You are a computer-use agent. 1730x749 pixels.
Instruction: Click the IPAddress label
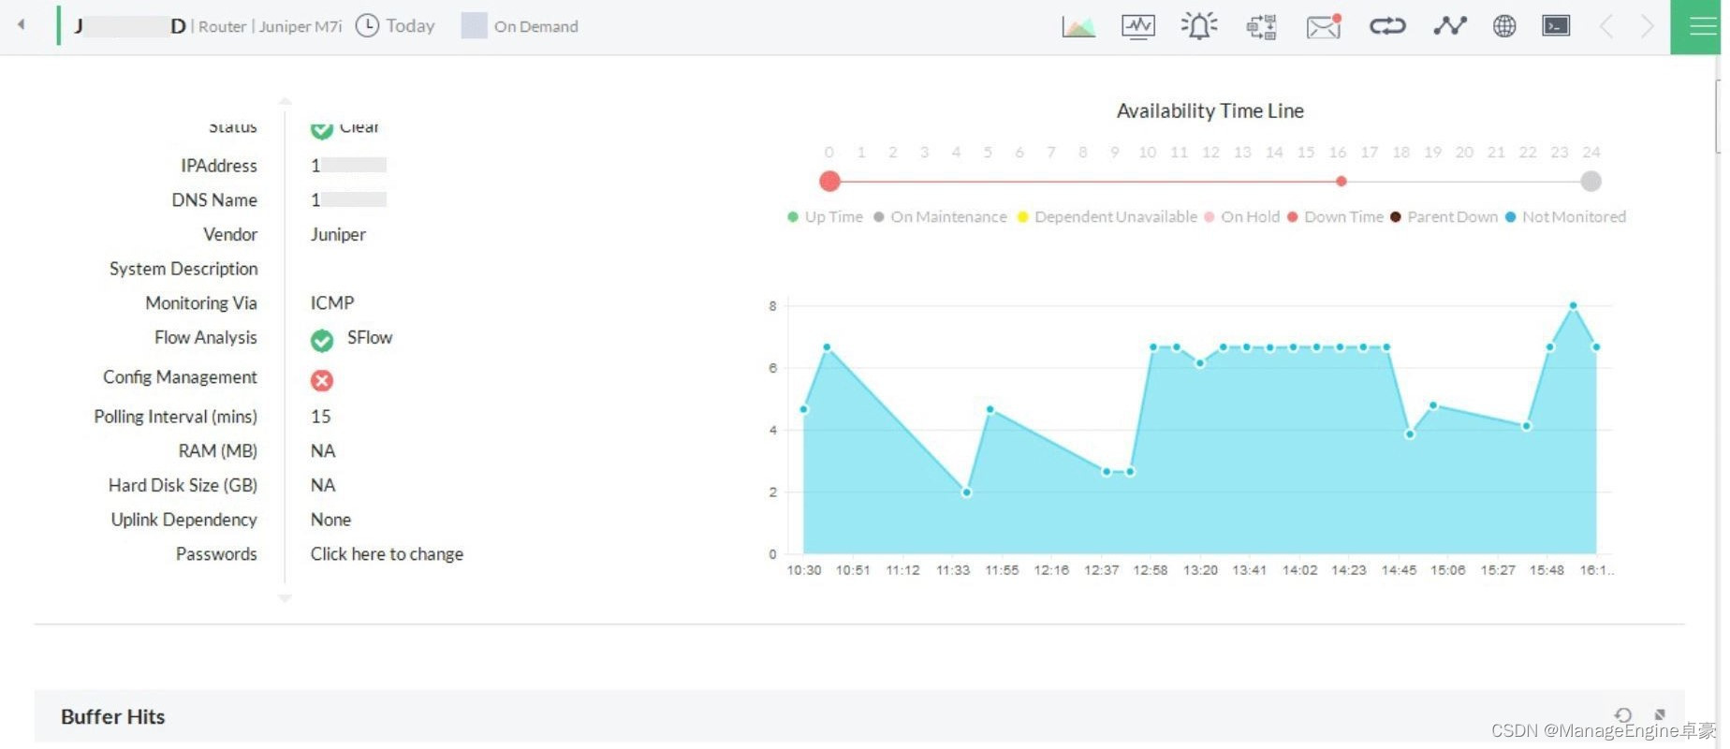pyautogui.click(x=219, y=166)
